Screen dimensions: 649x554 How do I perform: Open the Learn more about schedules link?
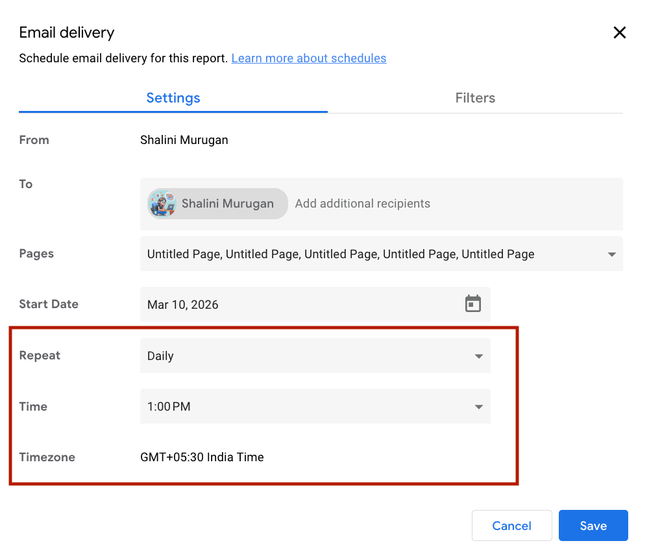point(309,58)
